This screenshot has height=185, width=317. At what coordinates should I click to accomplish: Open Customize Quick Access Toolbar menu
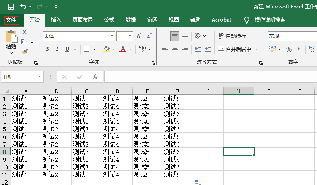point(56,7)
